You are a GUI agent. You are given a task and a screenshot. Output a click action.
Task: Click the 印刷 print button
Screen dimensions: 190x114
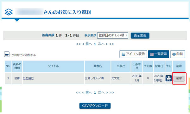point(178,54)
